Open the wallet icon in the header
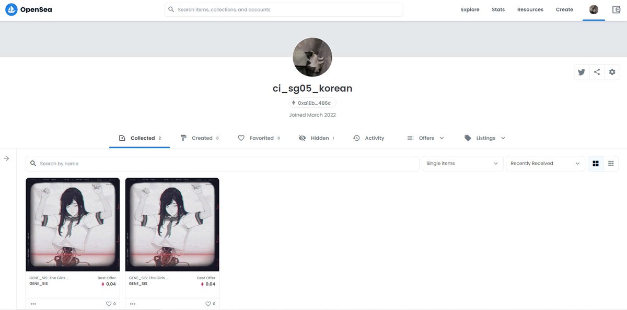 pos(616,9)
